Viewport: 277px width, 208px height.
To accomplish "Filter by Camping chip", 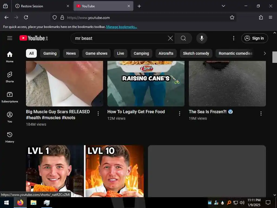I will (141, 53).
